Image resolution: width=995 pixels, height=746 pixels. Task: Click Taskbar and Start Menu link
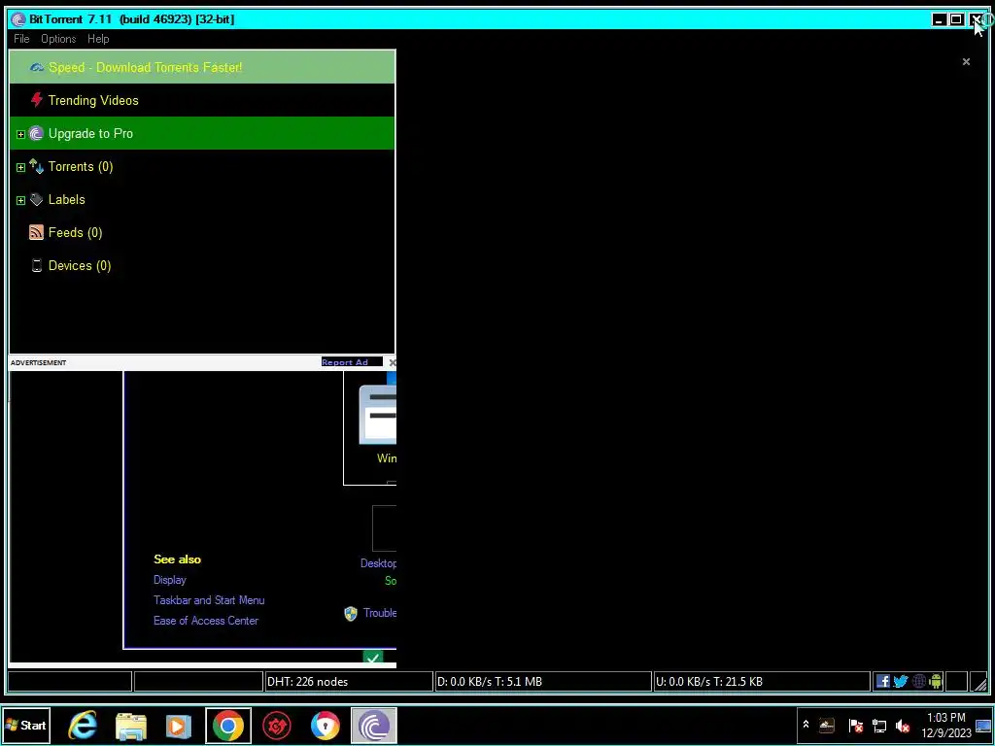point(209,600)
